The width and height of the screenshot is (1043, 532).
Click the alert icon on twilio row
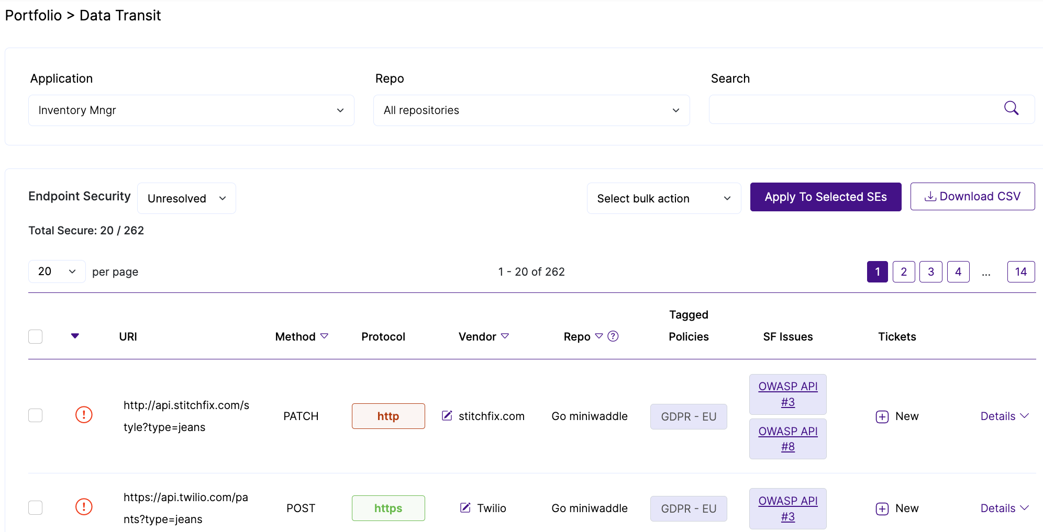[x=84, y=507]
